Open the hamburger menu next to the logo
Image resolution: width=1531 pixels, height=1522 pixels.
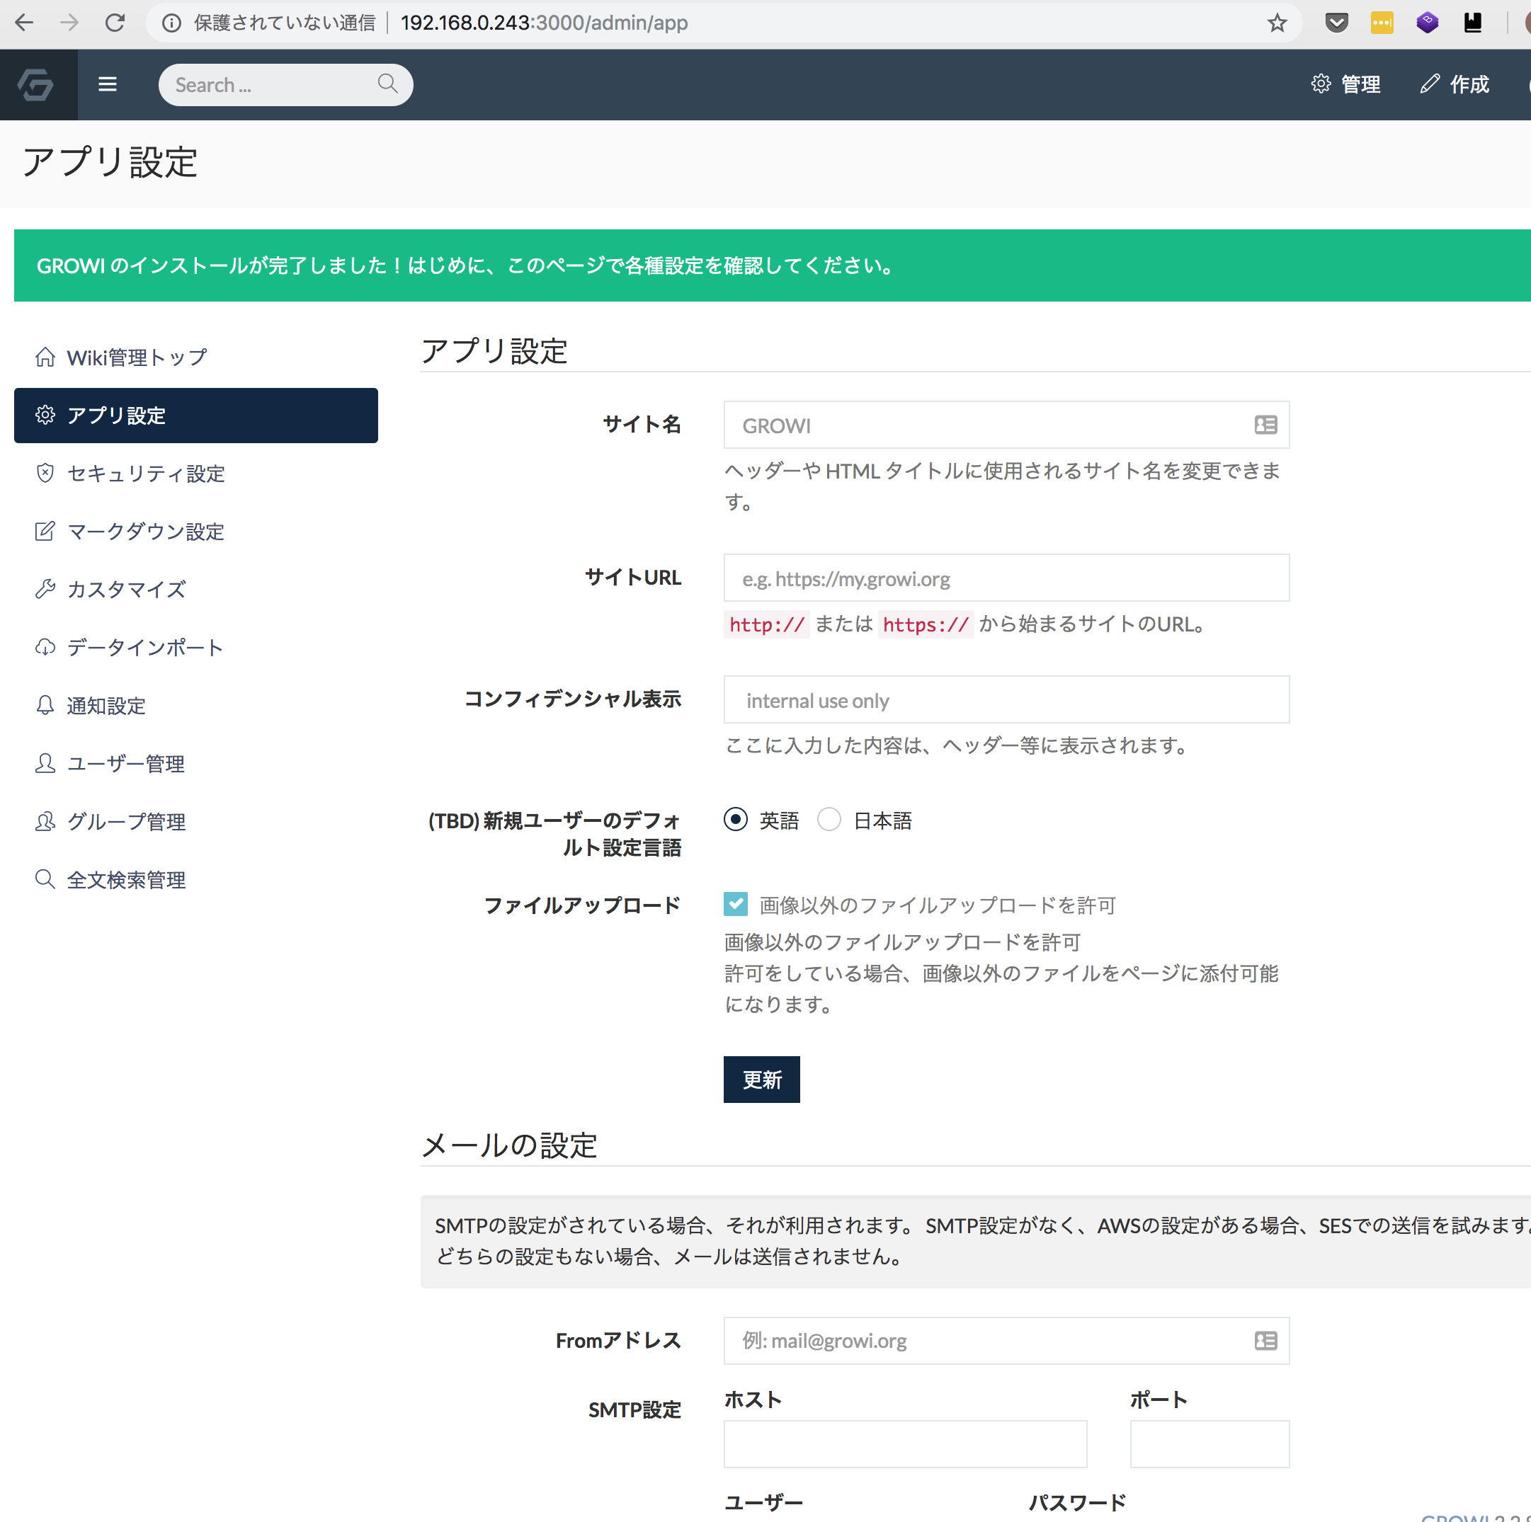[x=108, y=84]
